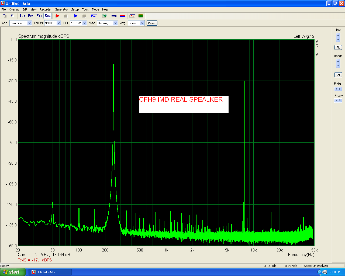The height and width of the screenshot is (276, 345).
Task: Open the FFT 131072 size dropdown
Action: [x=85, y=23]
